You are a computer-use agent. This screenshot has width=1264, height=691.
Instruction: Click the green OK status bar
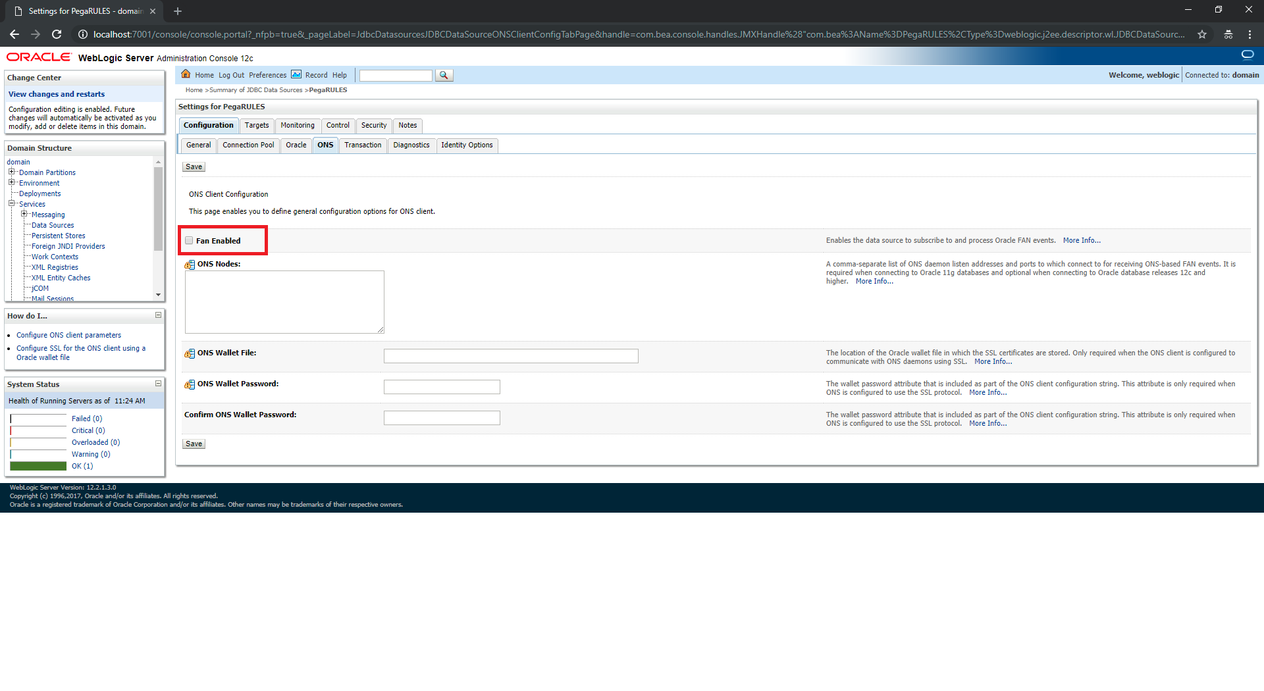[38, 466]
